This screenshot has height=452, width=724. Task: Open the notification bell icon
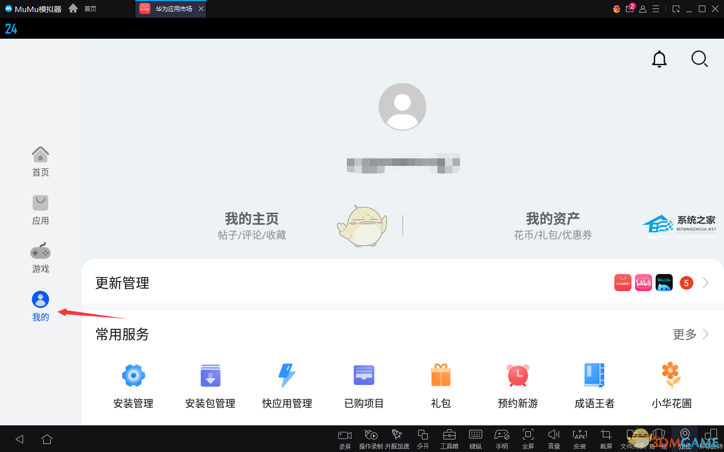click(x=659, y=59)
